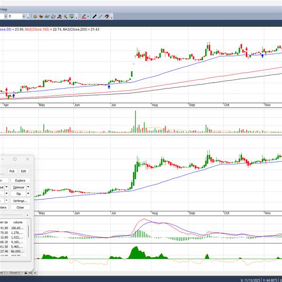Click the notepad document icon in toolbar
Screen dimensions: 282x282
coord(53,16)
